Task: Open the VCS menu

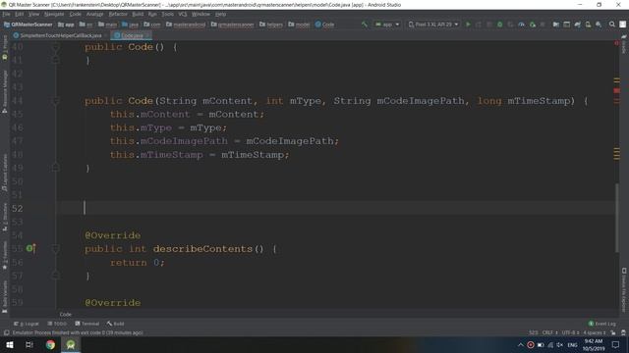Action: coord(183,14)
